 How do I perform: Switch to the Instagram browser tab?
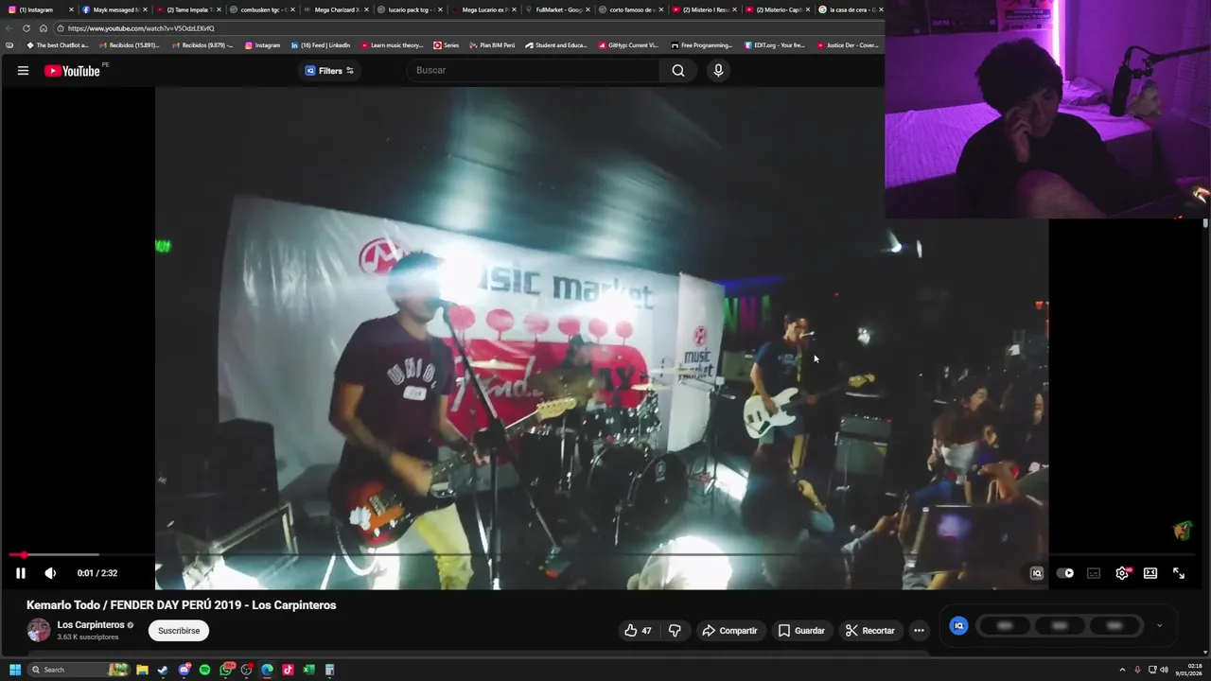pyautogui.click(x=40, y=9)
